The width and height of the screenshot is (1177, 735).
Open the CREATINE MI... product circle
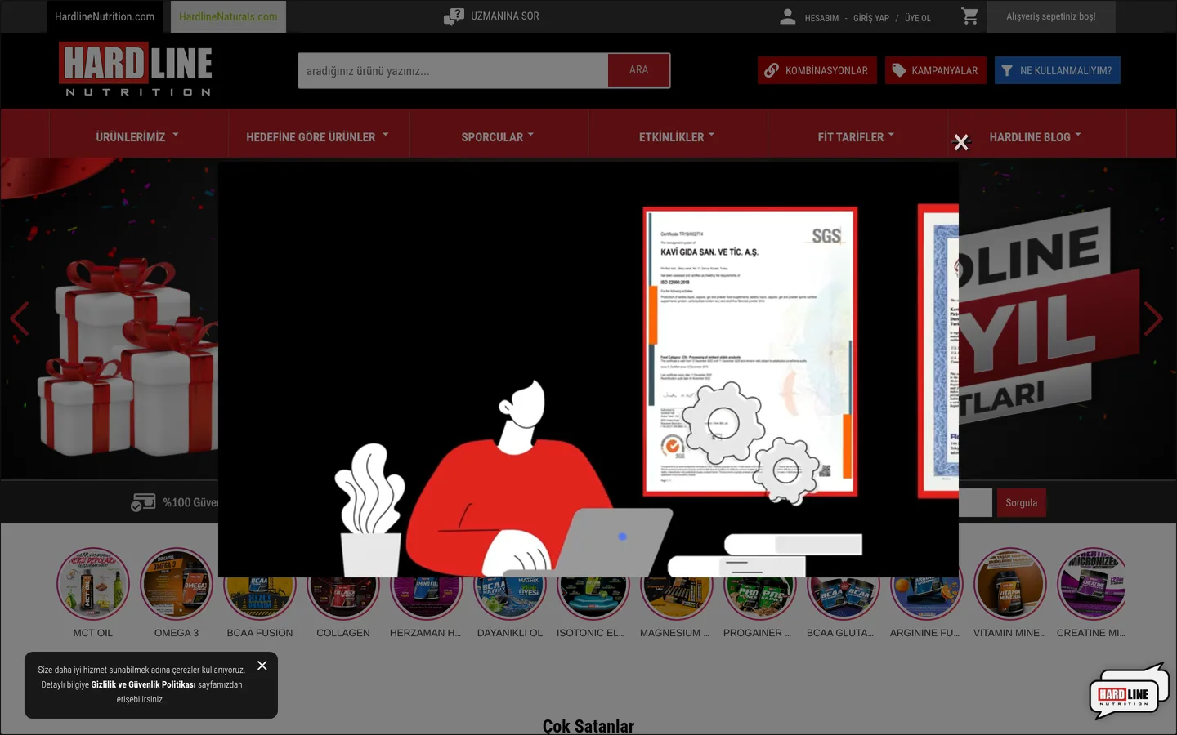coord(1091,584)
